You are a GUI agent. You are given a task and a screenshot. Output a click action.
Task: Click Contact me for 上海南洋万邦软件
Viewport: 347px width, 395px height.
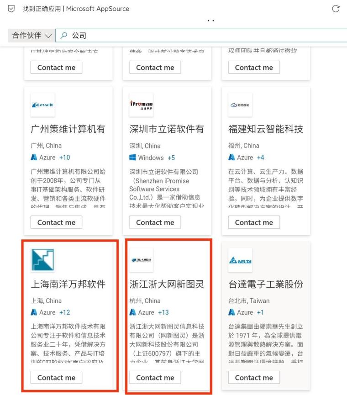pos(56,378)
